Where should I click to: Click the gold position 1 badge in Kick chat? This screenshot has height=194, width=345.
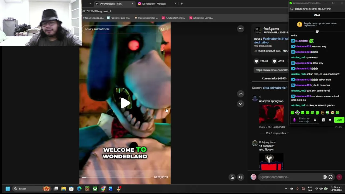pyautogui.click(x=299, y=25)
